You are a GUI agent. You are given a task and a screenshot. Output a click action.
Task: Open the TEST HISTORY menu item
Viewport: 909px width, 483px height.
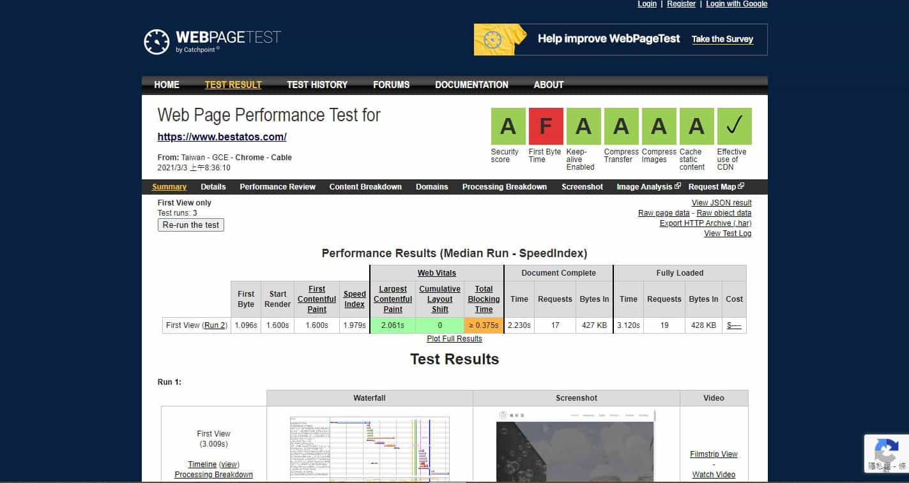coord(317,84)
